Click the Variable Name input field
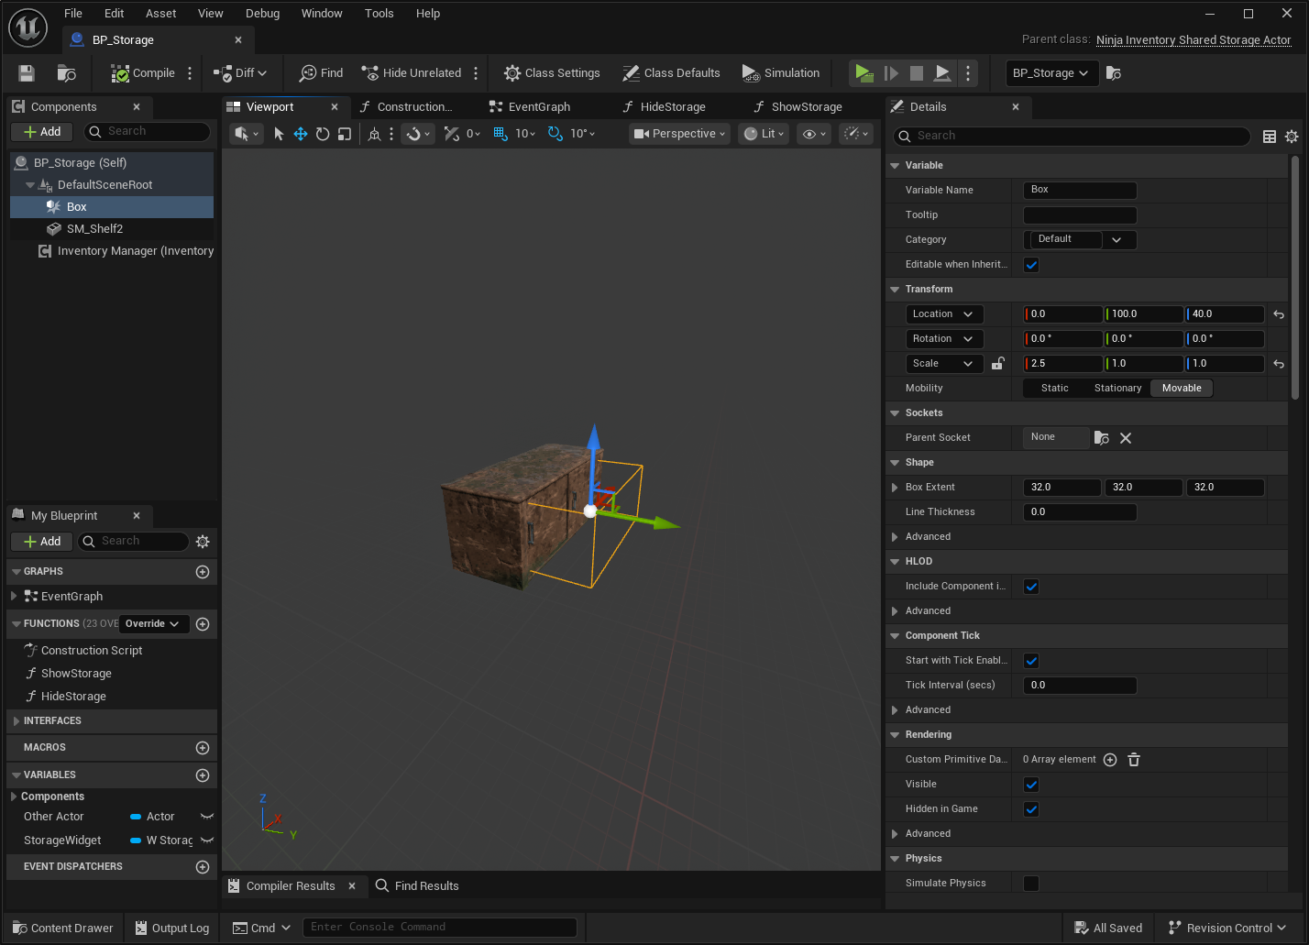Image resolution: width=1309 pixels, height=945 pixels. (1080, 191)
